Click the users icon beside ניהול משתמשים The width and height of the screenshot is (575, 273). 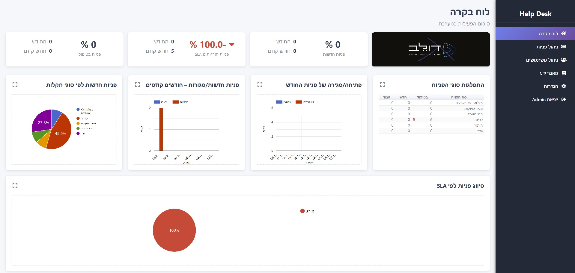click(564, 60)
